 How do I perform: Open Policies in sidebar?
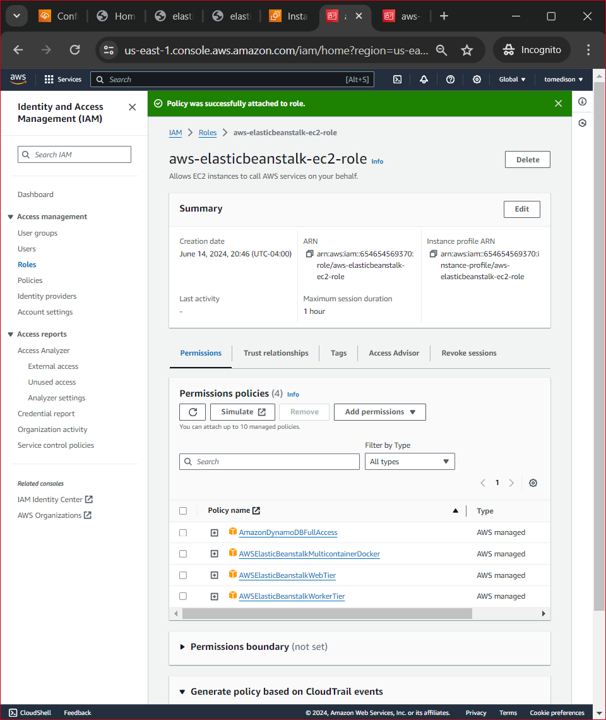(30, 280)
